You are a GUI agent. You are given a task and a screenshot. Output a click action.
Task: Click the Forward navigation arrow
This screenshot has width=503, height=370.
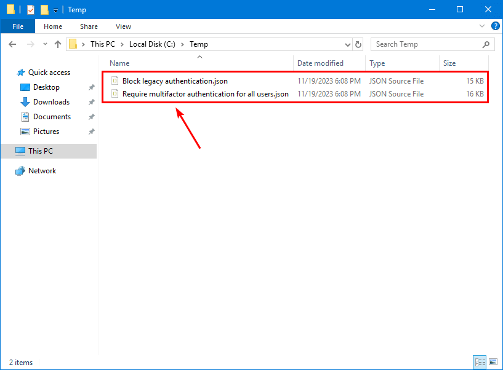click(30, 44)
